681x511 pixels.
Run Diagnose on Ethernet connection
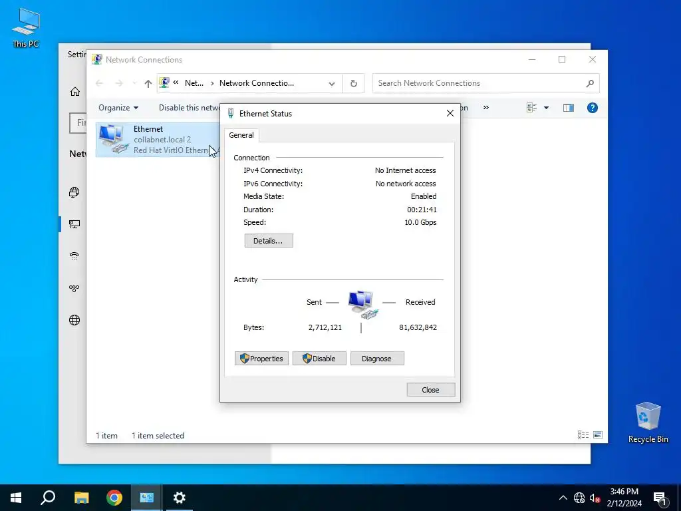(377, 359)
